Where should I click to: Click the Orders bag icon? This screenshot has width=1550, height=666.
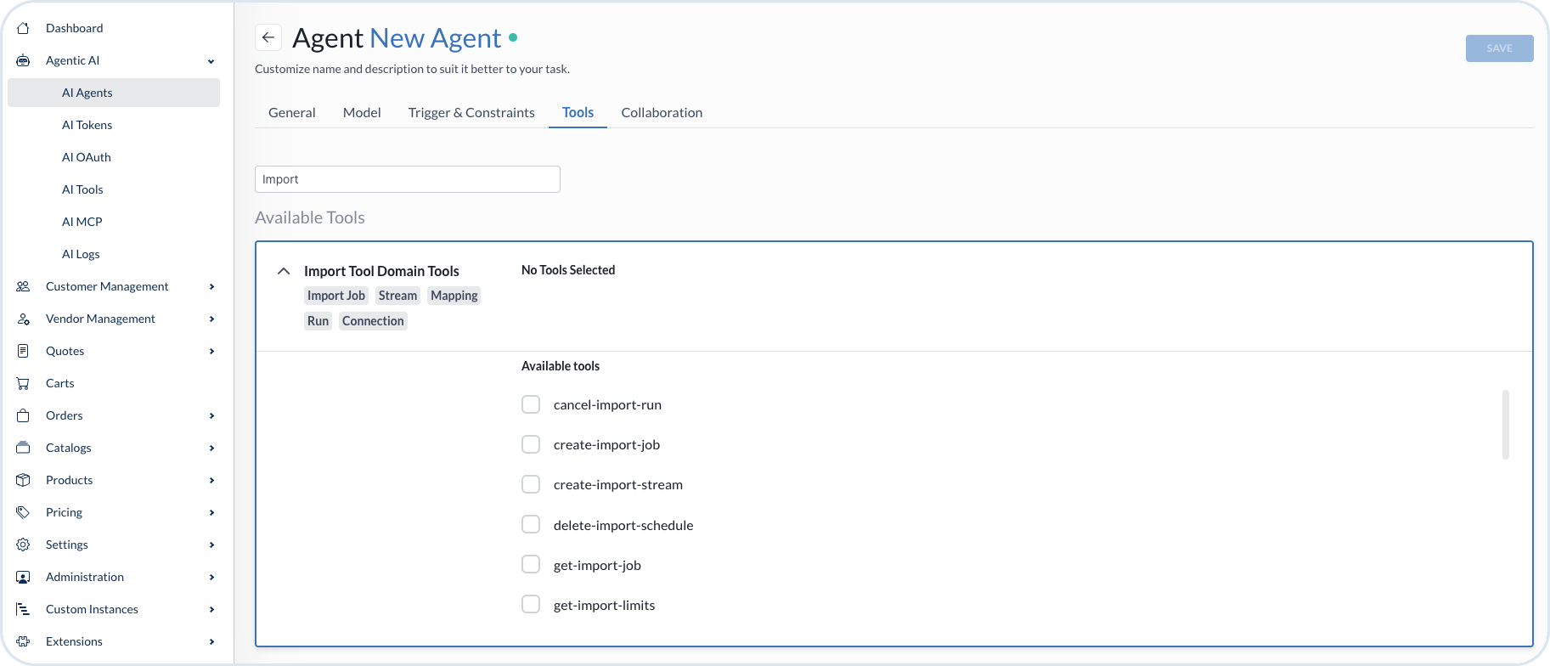tap(23, 415)
